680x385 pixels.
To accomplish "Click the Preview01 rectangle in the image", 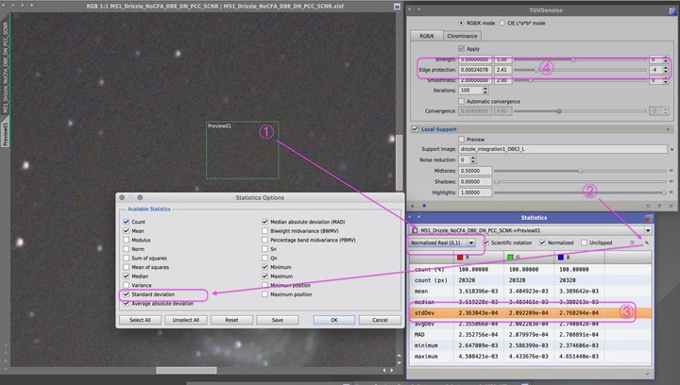I will point(243,150).
